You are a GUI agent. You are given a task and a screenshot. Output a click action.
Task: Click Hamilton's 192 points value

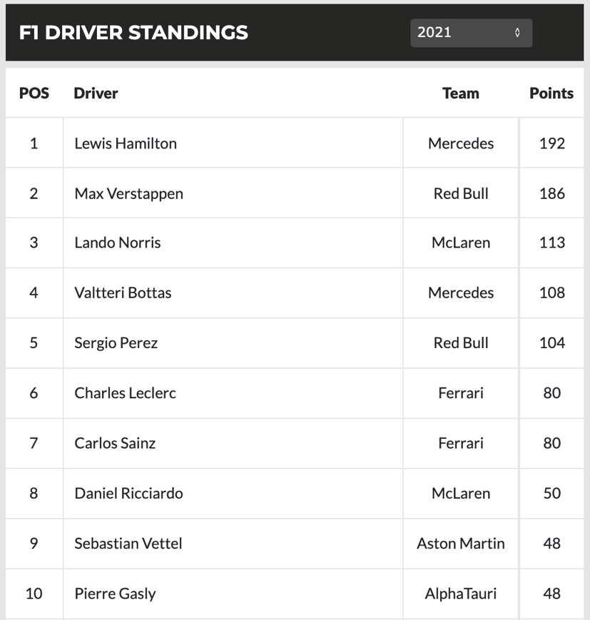pos(551,143)
